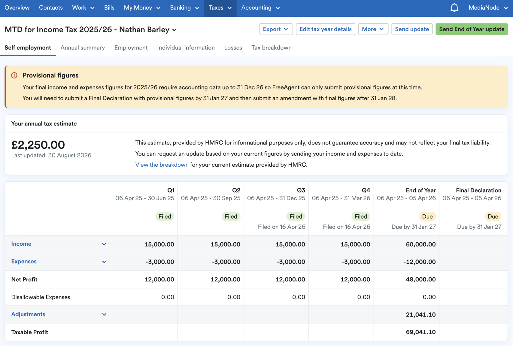The image size is (513, 346).
Task: Switch to the Losses tab
Action: click(x=233, y=48)
